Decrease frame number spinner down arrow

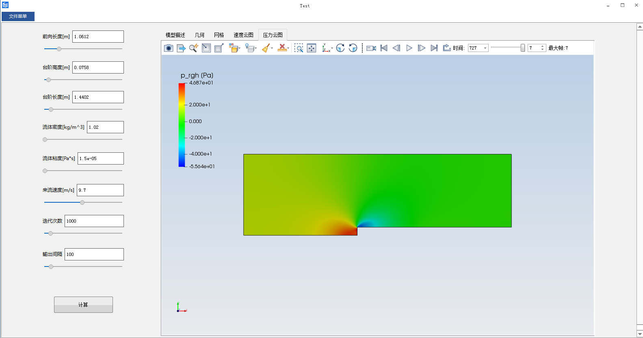click(543, 50)
